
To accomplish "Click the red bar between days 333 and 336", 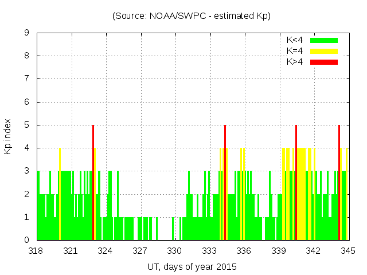I will point(225,183).
